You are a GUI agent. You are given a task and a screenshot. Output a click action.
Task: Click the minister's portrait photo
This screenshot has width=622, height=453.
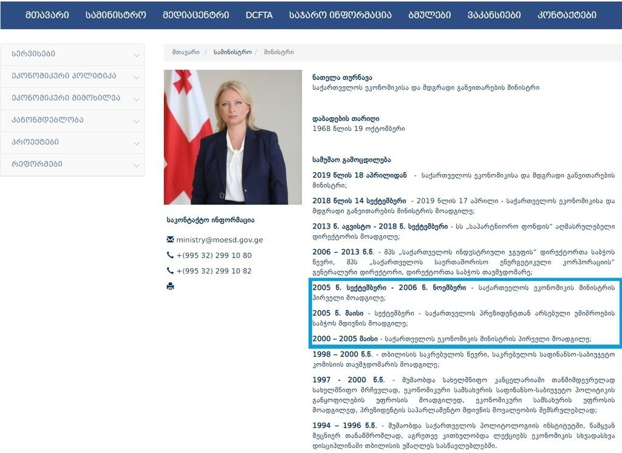(233, 137)
